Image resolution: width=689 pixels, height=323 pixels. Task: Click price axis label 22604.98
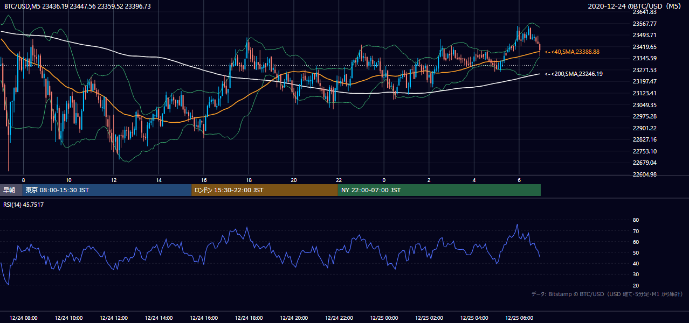[644, 174]
